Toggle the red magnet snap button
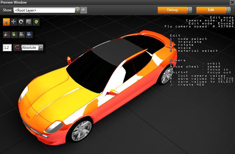The width and height of the screenshot is (235, 154). [17, 48]
